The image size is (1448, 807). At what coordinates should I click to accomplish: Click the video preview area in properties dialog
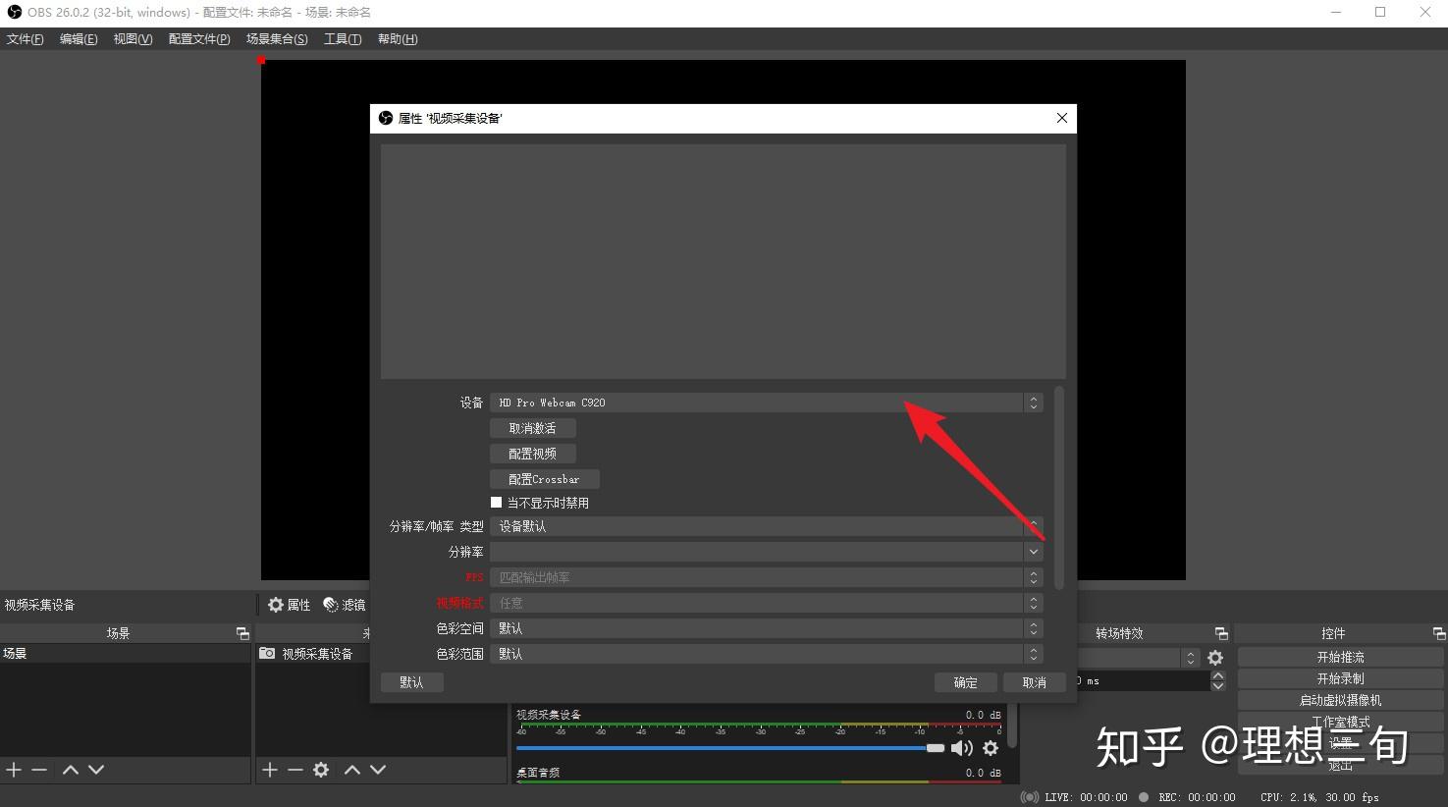pyautogui.click(x=724, y=261)
